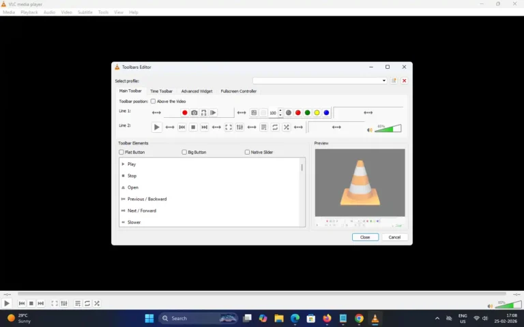Click Next in the main VLC bottom toolbar

point(40,303)
